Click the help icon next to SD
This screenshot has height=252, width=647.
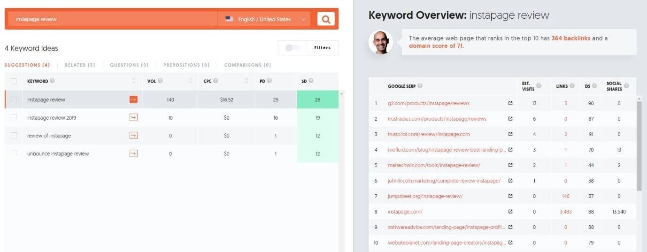pyautogui.click(x=311, y=81)
